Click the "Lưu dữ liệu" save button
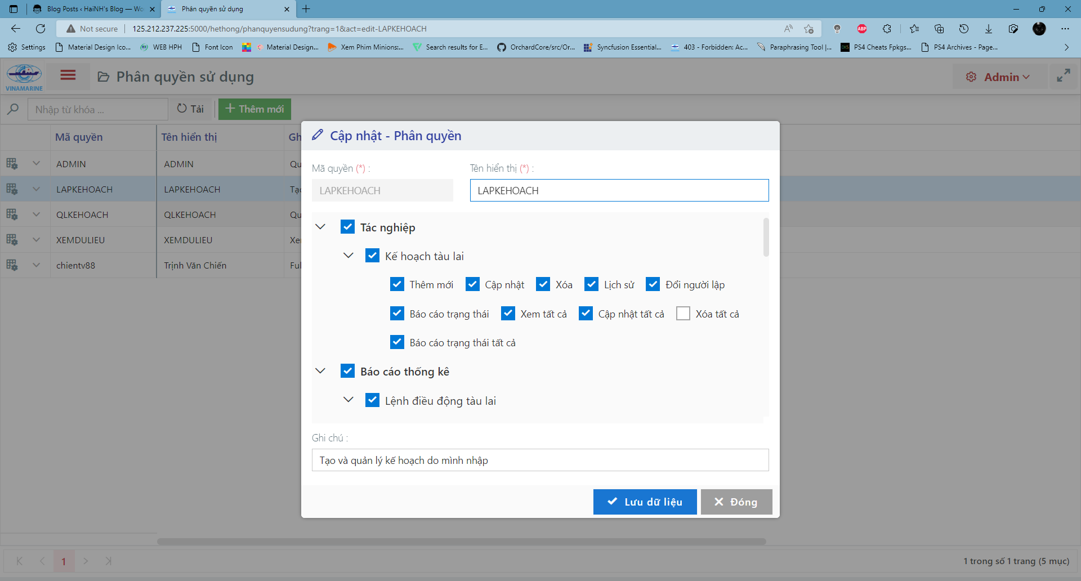1081x581 pixels. coord(645,502)
